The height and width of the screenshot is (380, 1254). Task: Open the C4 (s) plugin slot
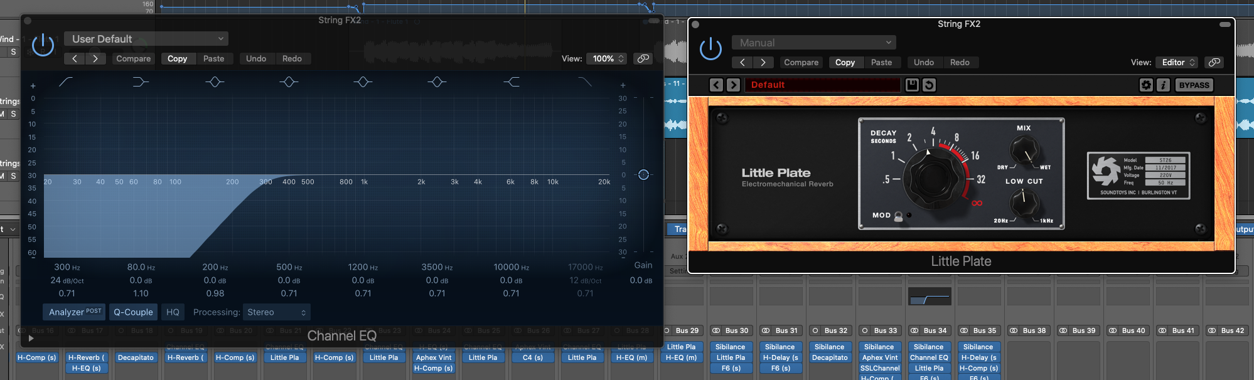tap(533, 357)
